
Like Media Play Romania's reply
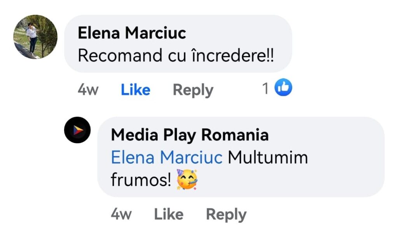pos(169,214)
